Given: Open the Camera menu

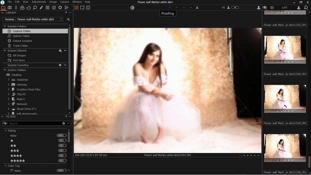Looking at the screenshot, I should [x=65, y=2].
